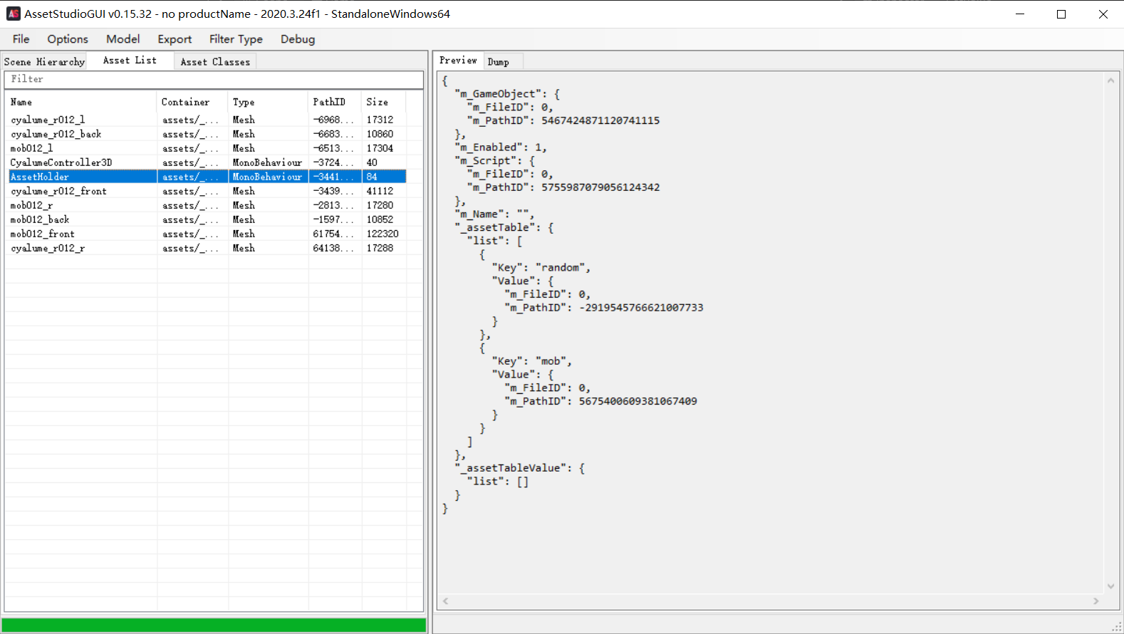Click the scroll down arrow in preview pane
Image resolution: width=1124 pixels, height=634 pixels.
(x=1110, y=586)
